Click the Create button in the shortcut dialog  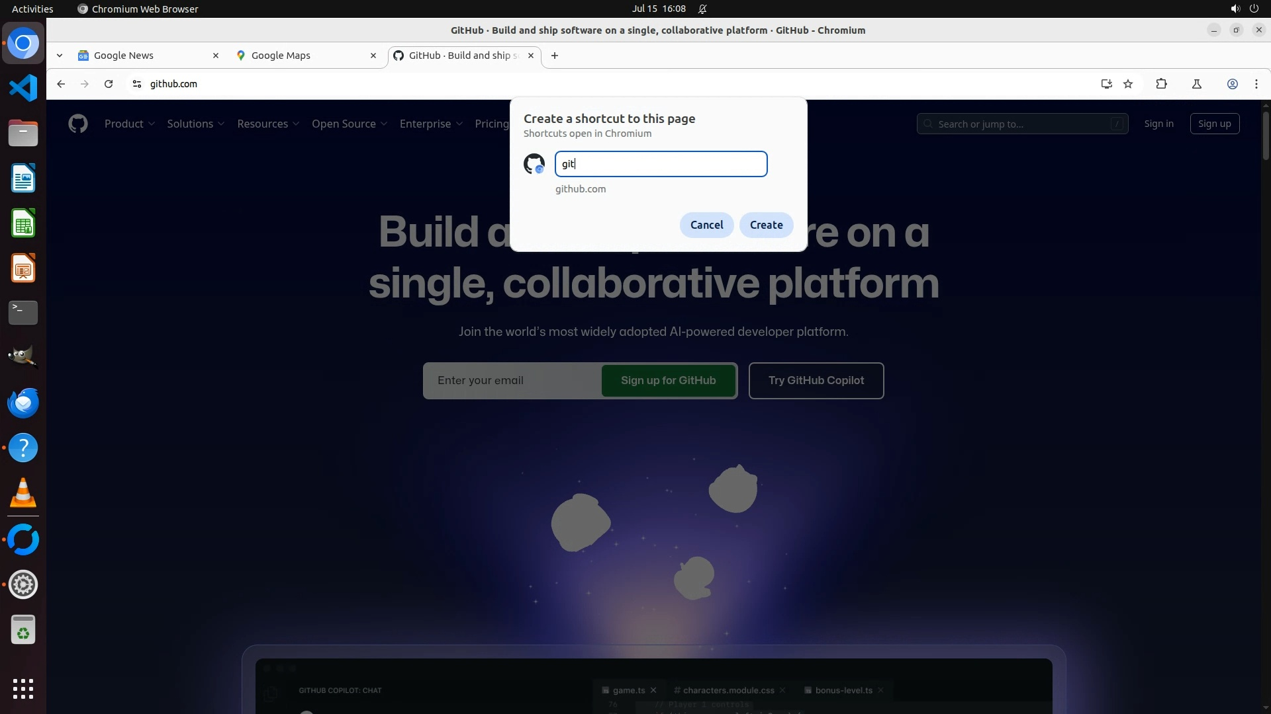point(766,225)
